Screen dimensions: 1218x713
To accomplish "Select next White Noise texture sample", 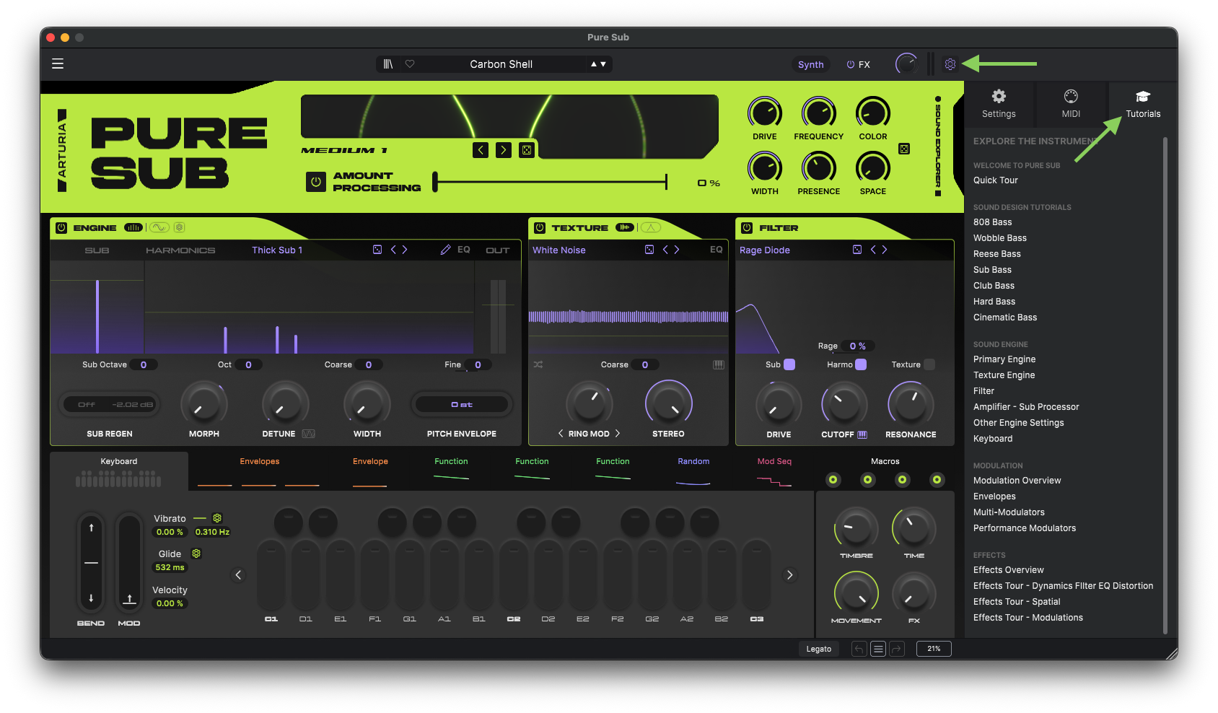I will (x=677, y=250).
